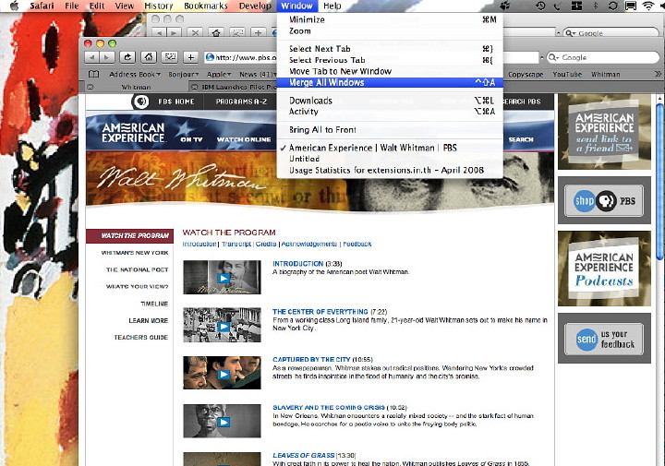The height and width of the screenshot is (466, 665).
Task: Choose Select Next Tab
Action: click(390, 49)
